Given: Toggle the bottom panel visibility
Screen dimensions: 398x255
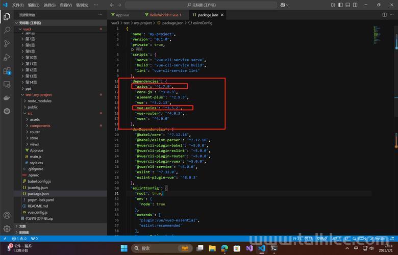Looking at the screenshot, I should pos(348,5).
